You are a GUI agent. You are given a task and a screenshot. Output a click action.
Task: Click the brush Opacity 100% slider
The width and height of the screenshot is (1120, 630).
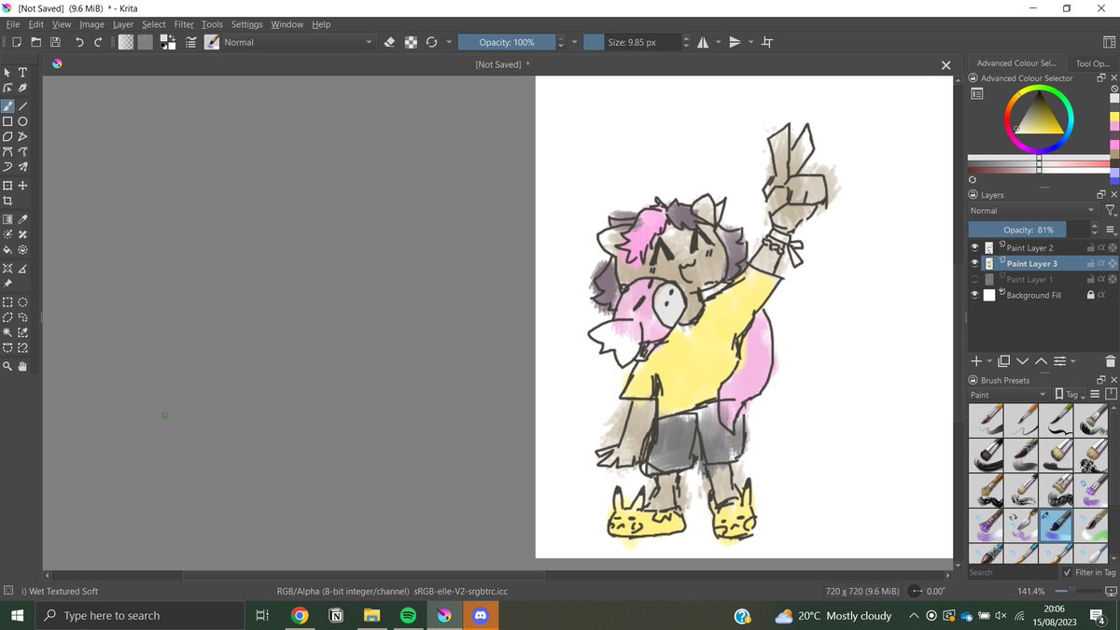click(x=507, y=42)
